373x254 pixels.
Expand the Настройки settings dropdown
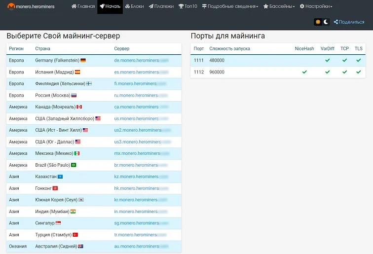tap(316, 7)
